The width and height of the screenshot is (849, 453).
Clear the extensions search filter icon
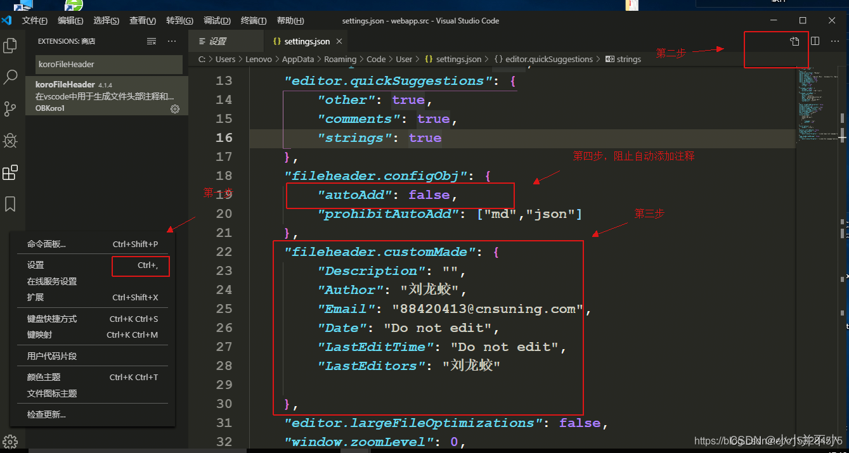click(x=152, y=41)
